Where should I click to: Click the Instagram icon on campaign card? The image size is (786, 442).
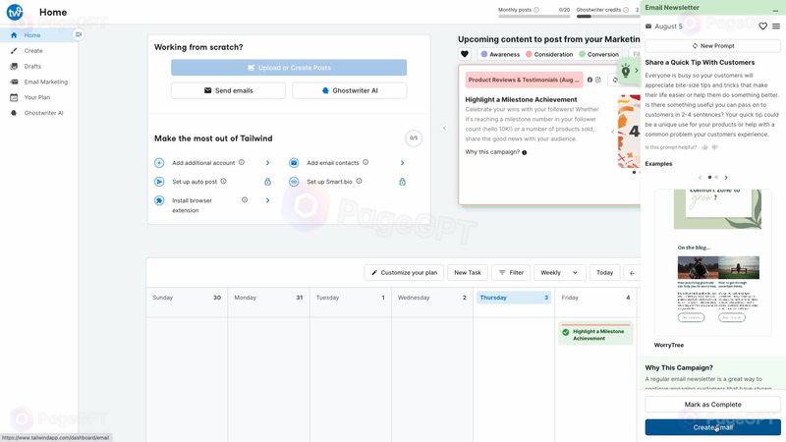(x=598, y=80)
